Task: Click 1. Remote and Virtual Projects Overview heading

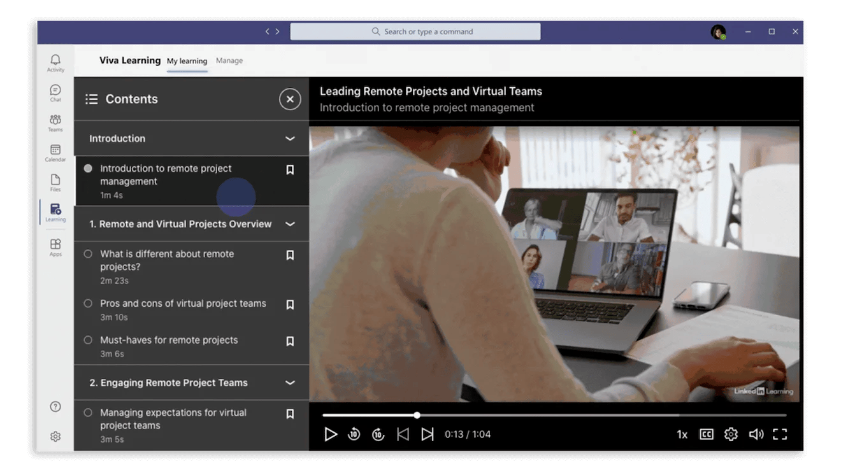Action: click(x=180, y=224)
